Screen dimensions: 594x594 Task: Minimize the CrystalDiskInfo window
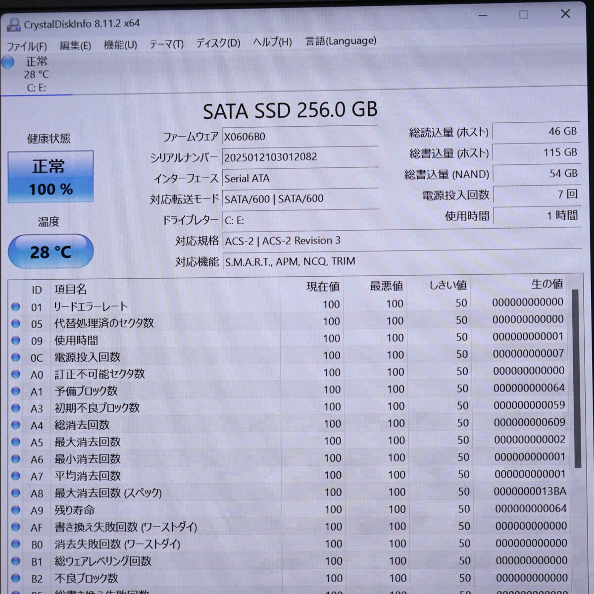[x=483, y=15]
